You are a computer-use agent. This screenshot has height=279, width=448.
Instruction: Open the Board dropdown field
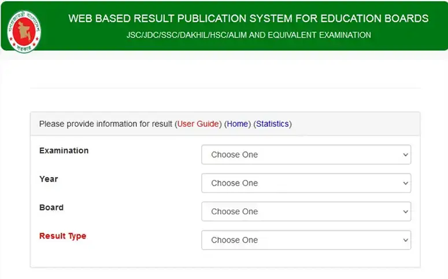click(x=306, y=212)
